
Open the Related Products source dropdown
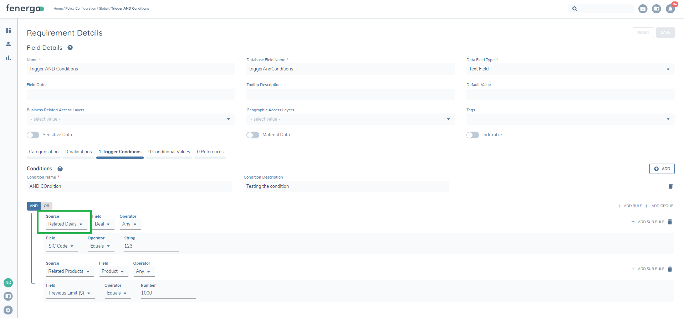point(69,271)
